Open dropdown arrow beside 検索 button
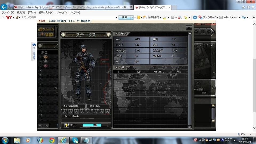256x144 pixels. coord(132,17)
